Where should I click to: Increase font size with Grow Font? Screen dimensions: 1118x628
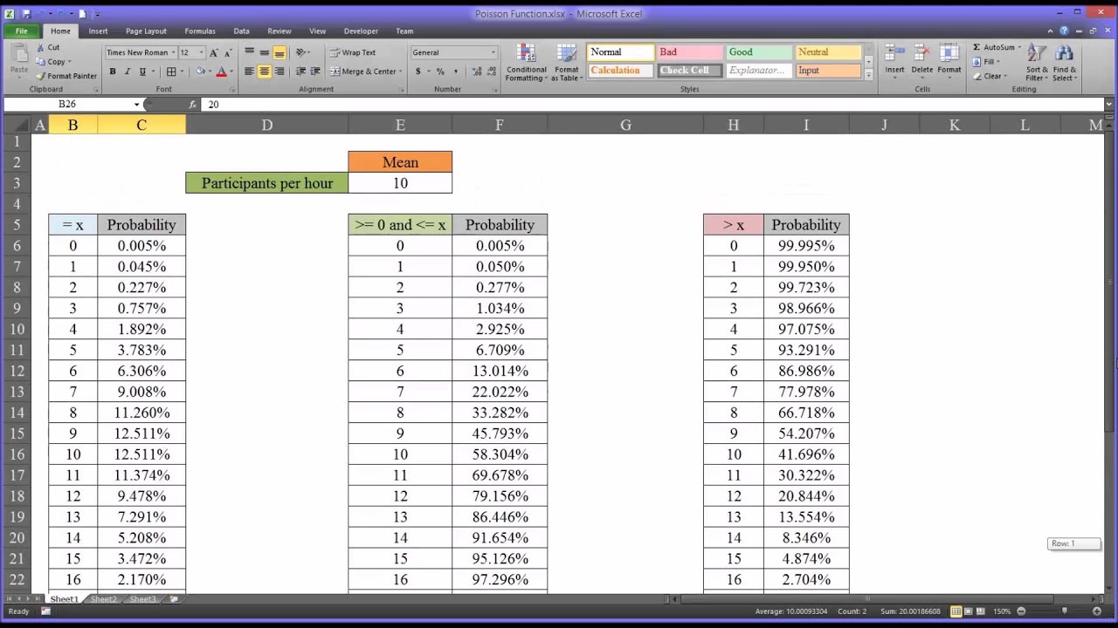click(x=214, y=52)
